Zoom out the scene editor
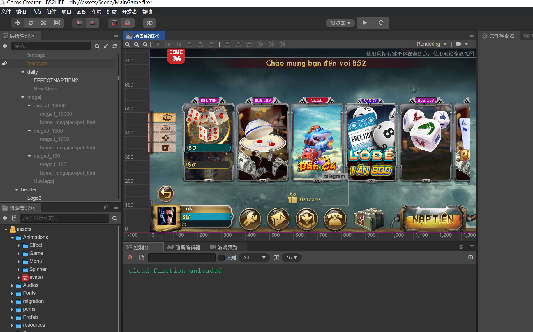533x332 pixels. pos(136,44)
